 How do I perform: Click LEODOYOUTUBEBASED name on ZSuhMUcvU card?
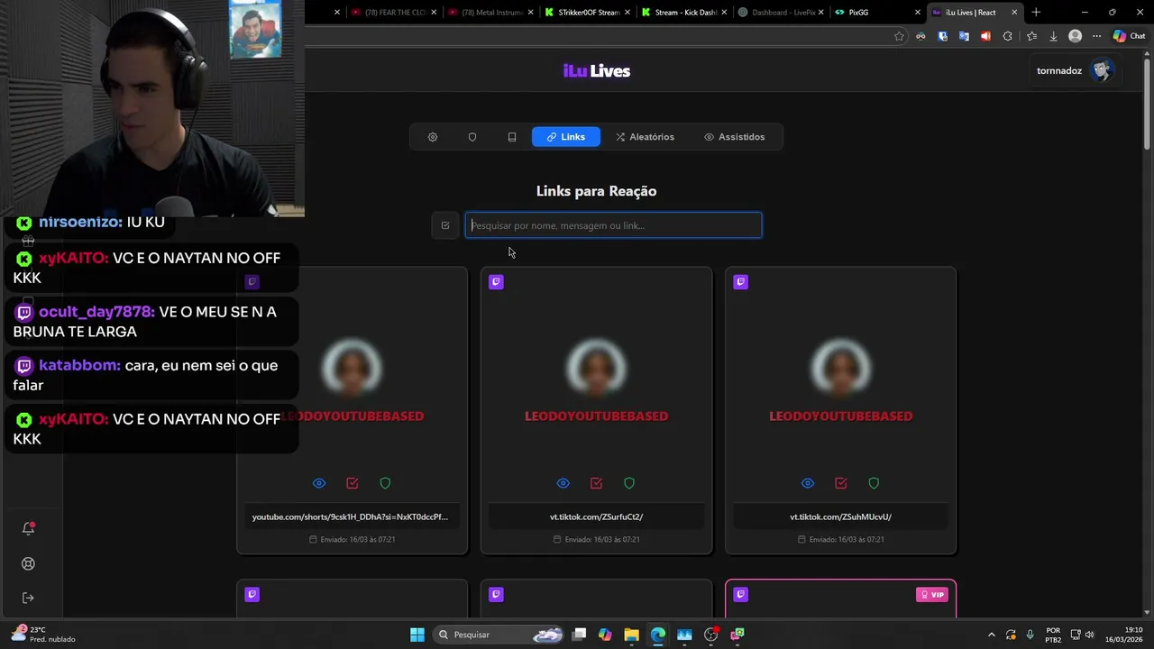(840, 416)
